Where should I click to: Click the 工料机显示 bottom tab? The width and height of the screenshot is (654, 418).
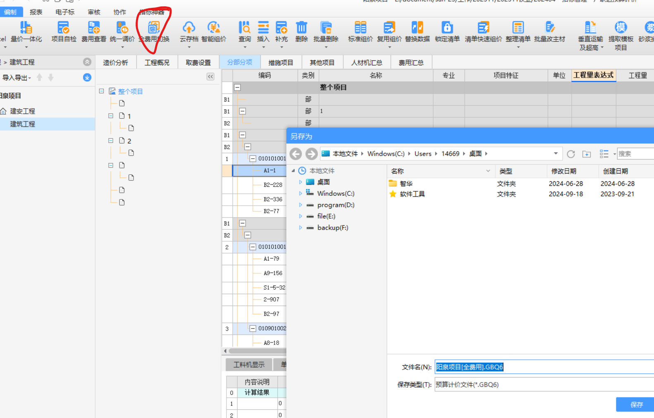[249, 364]
